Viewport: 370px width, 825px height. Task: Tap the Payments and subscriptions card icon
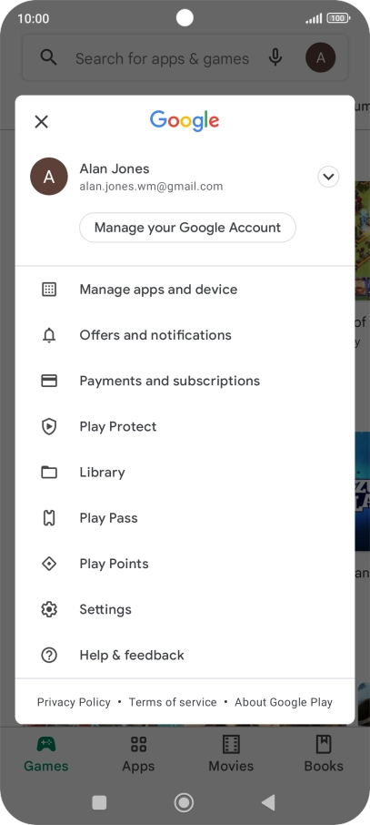[x=49, y=381]
